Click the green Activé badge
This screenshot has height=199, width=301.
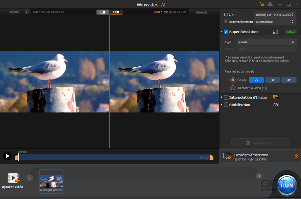[x=291, y=32]
